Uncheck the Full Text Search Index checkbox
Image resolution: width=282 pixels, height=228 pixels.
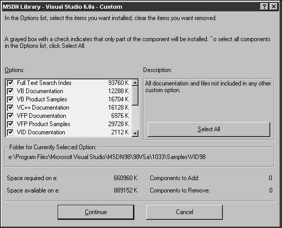tap(10, 83)
